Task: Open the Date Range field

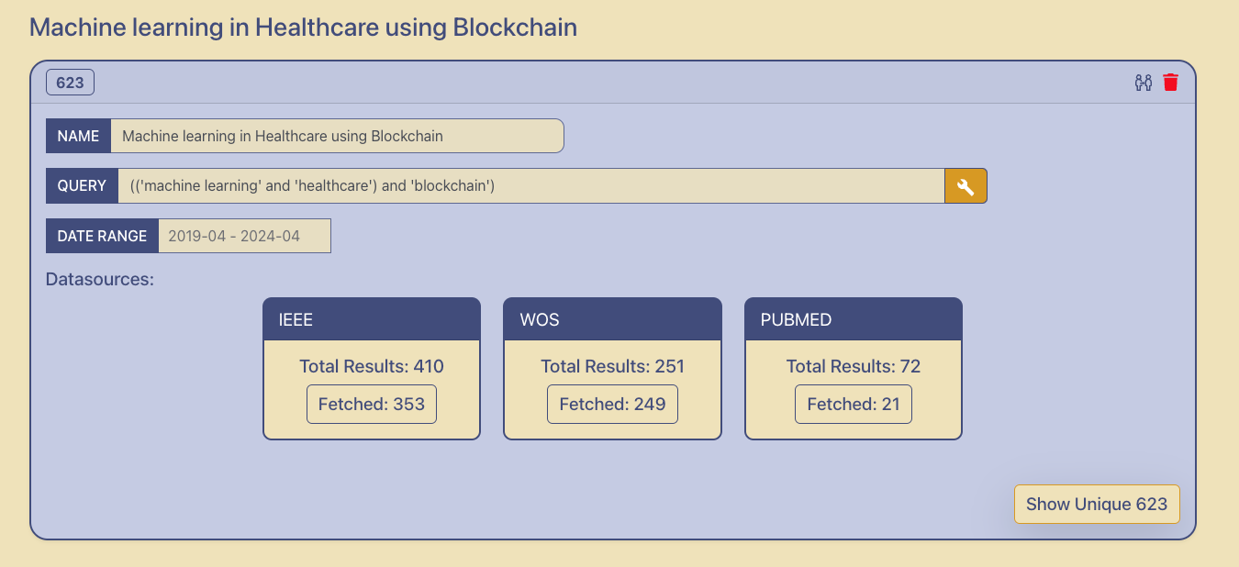Action: coord(244,236)
